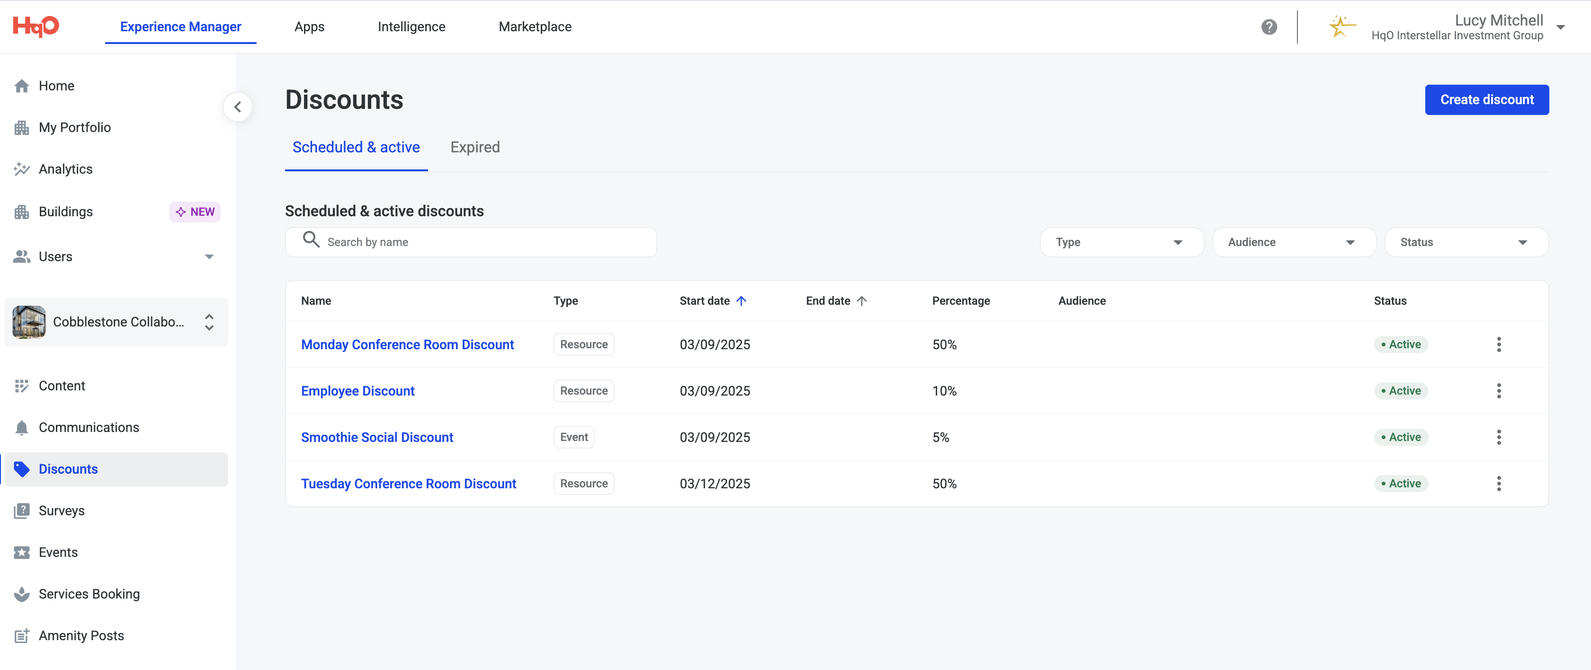Click the End date sort arrow
Viewport: 1591px width, 670px height.
(862, 301)
